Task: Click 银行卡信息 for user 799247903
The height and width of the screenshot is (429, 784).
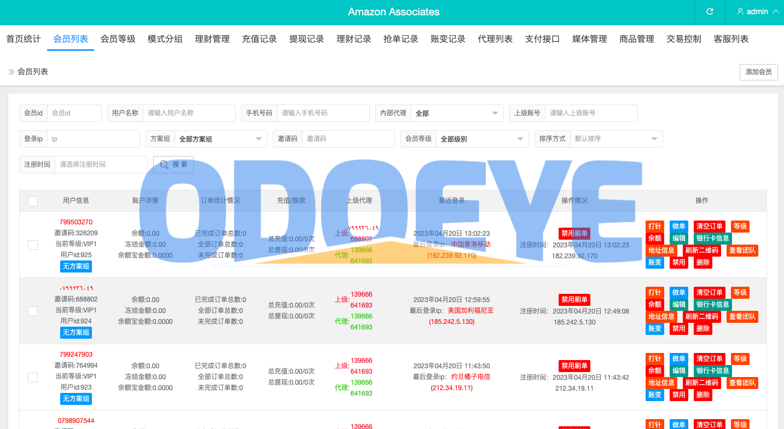Action: tap(712, 371)
